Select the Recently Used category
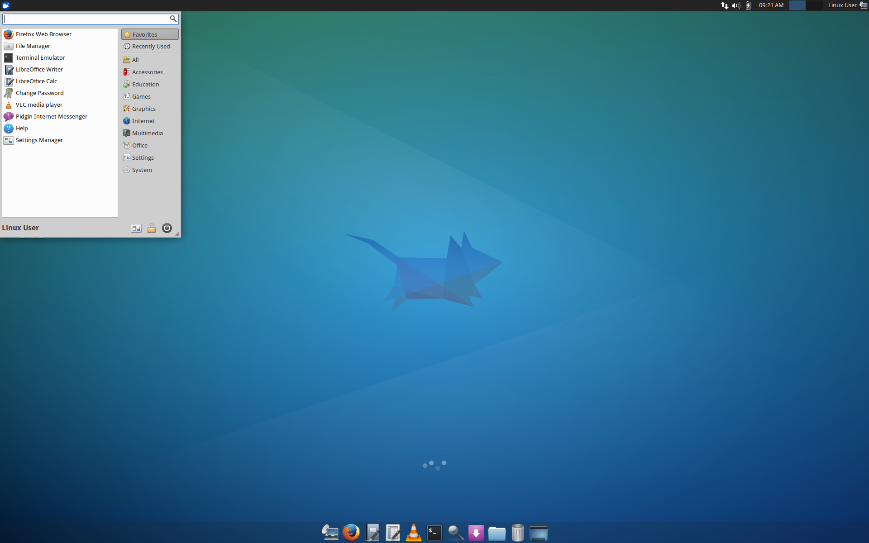This screenshot has height=543, width=869. pos(150,46)
